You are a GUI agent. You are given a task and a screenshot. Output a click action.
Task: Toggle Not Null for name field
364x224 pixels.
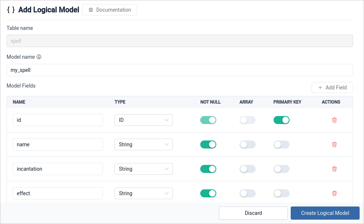[208, 144]
